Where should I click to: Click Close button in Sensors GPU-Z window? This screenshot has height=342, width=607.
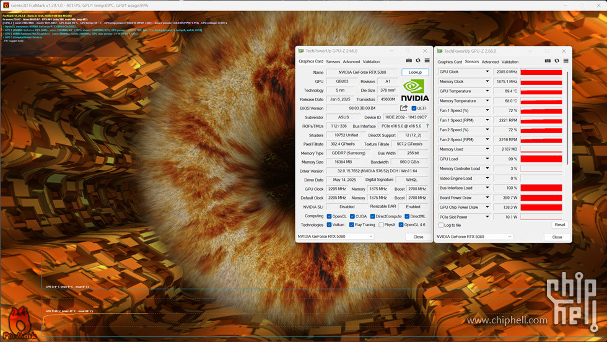point(557,237)
